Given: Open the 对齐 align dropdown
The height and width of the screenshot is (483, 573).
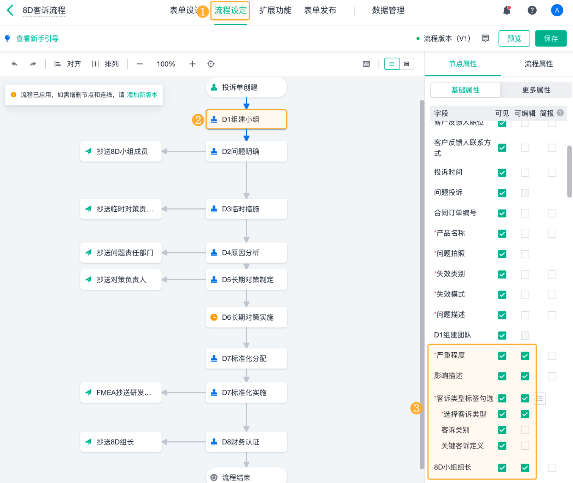Looking at the screenshot, I should [68, 64].
